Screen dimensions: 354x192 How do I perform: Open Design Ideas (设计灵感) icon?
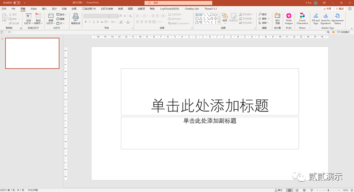[277, 16]
